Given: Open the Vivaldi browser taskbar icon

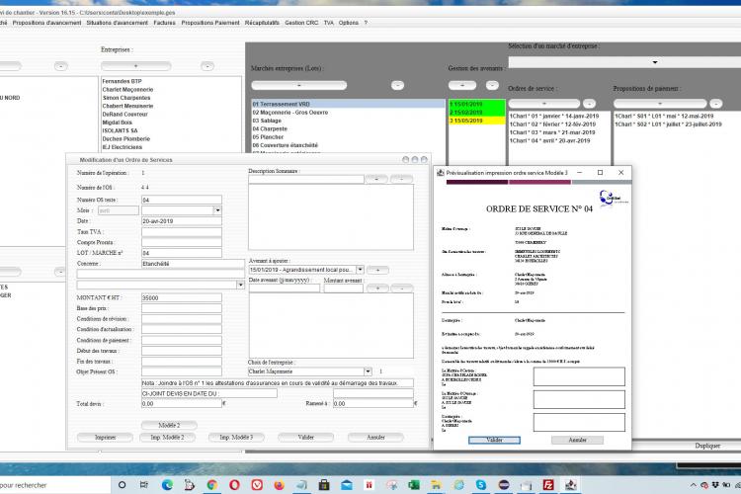Looking at the screenshot, I should [257, 484].
